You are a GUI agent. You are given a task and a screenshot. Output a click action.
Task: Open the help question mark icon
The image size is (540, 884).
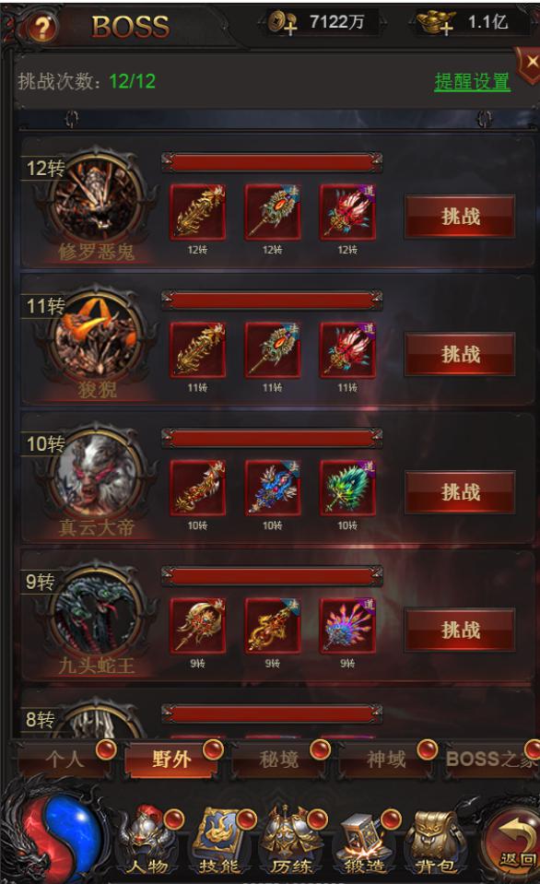[x=42, y=28]
